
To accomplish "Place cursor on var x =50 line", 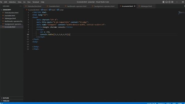I will pyautogui.click(x=45, y=32).
